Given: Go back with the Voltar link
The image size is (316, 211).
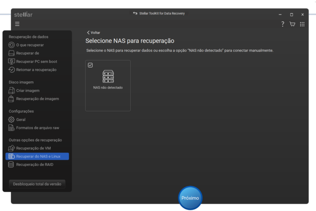Looking at the screenshot, I should coord(93,32).
